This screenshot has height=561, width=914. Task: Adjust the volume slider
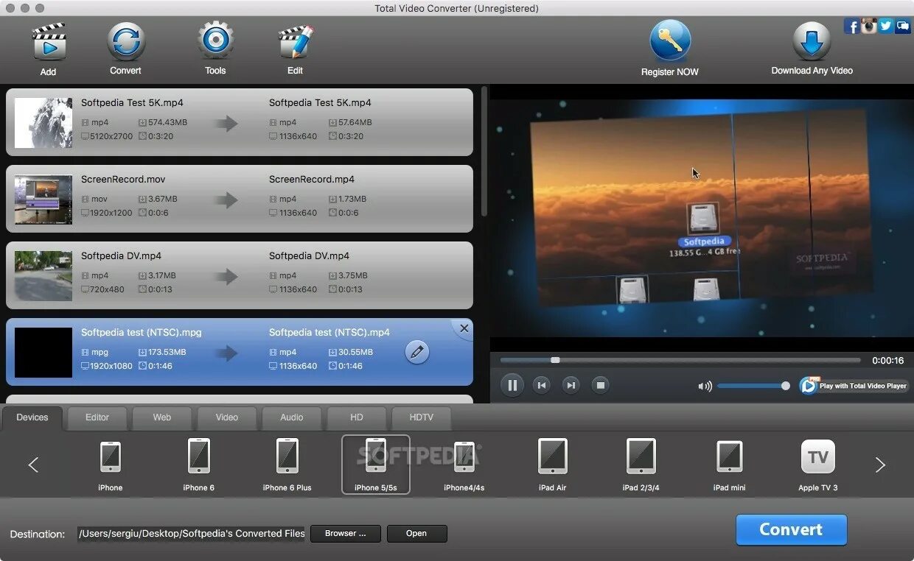coord(753,386)
